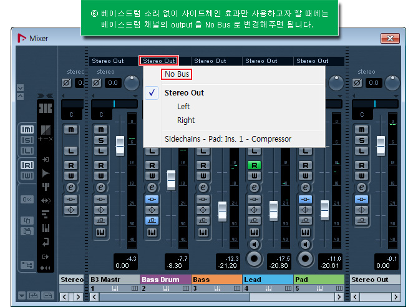Click channel strip horizontal scrollbar thumb
The width and height of the screenshot is (418, 307).
tap(175, 297)
